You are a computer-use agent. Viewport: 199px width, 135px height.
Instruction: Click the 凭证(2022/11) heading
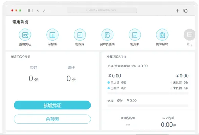[x=21, y=57]
